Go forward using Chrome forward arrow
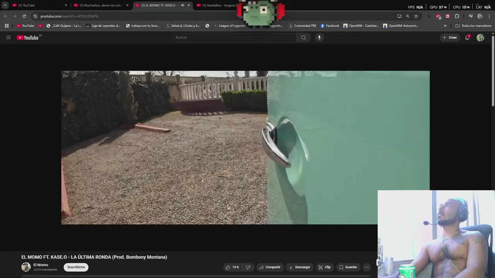Image resolution: width=495 pixels, height=278 pixels. (15, 16)
